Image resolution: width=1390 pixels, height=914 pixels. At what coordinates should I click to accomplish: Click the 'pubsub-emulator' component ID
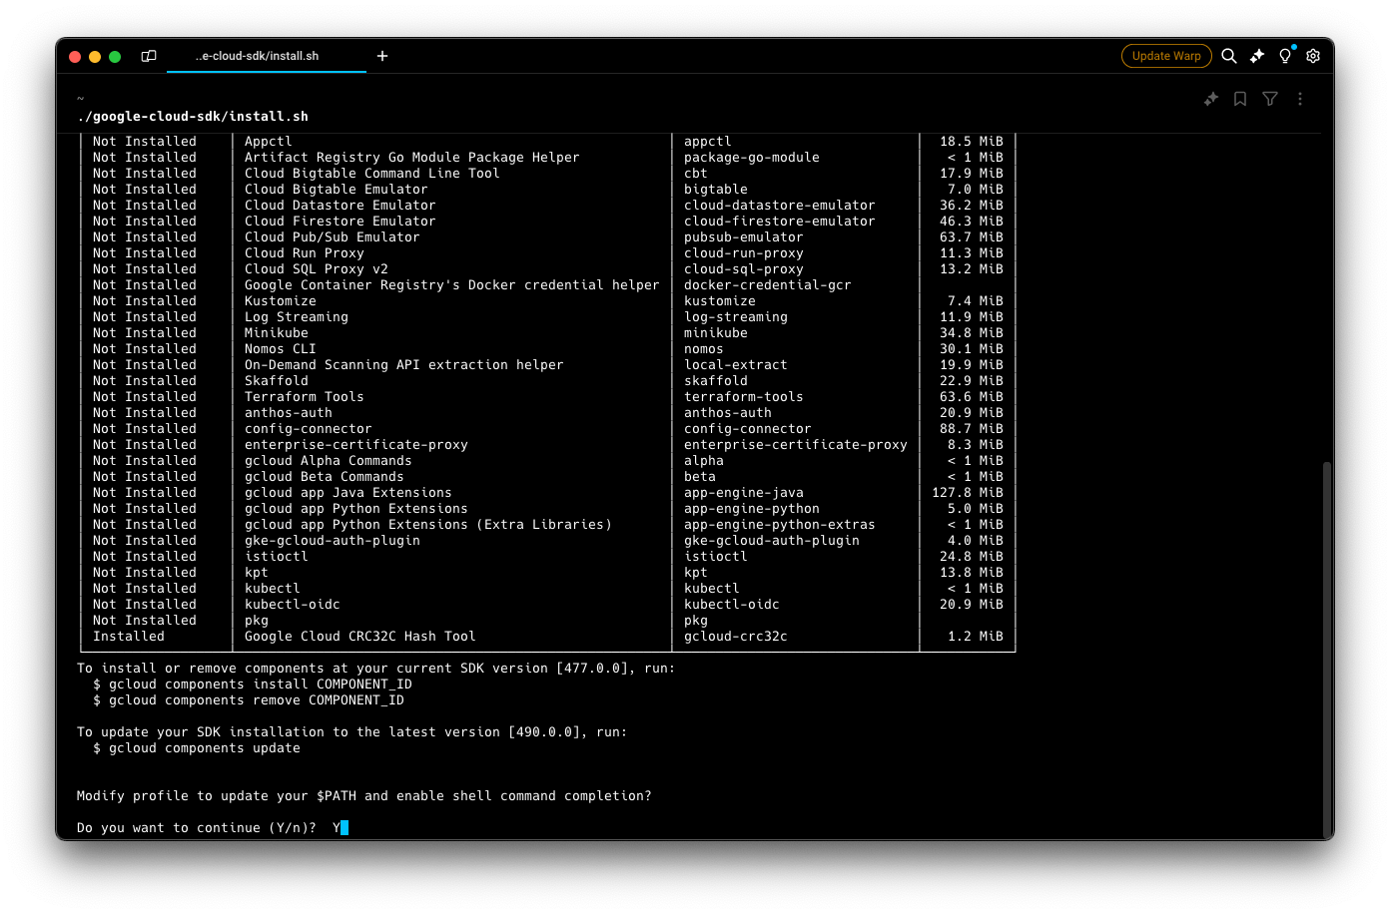[x=744, y=237]
